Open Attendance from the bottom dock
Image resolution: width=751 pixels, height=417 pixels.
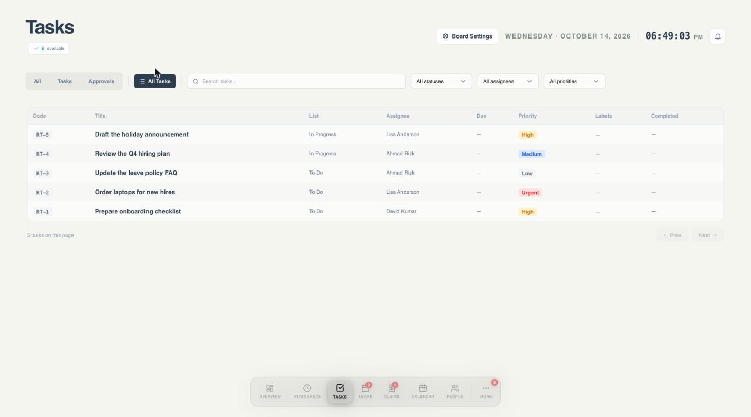click(x=307, y=391)
